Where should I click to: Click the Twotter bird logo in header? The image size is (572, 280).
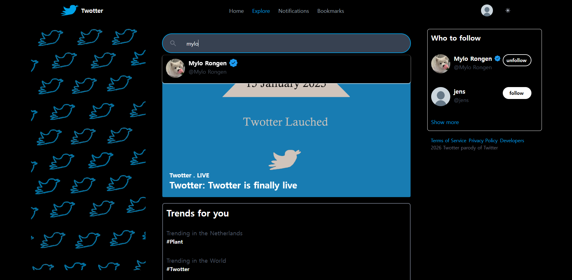pos(70,10)
